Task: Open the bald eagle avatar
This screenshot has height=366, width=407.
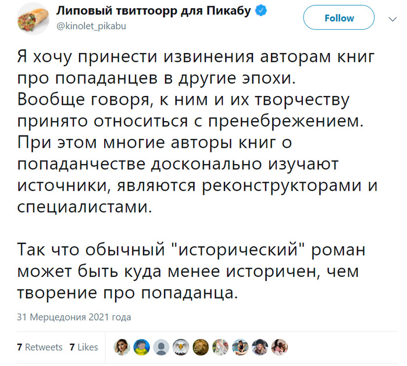Action: tap(181, 347)
